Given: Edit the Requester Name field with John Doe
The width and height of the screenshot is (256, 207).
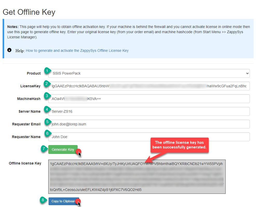Looking at the screenshot, I should [x=149, y=137].
